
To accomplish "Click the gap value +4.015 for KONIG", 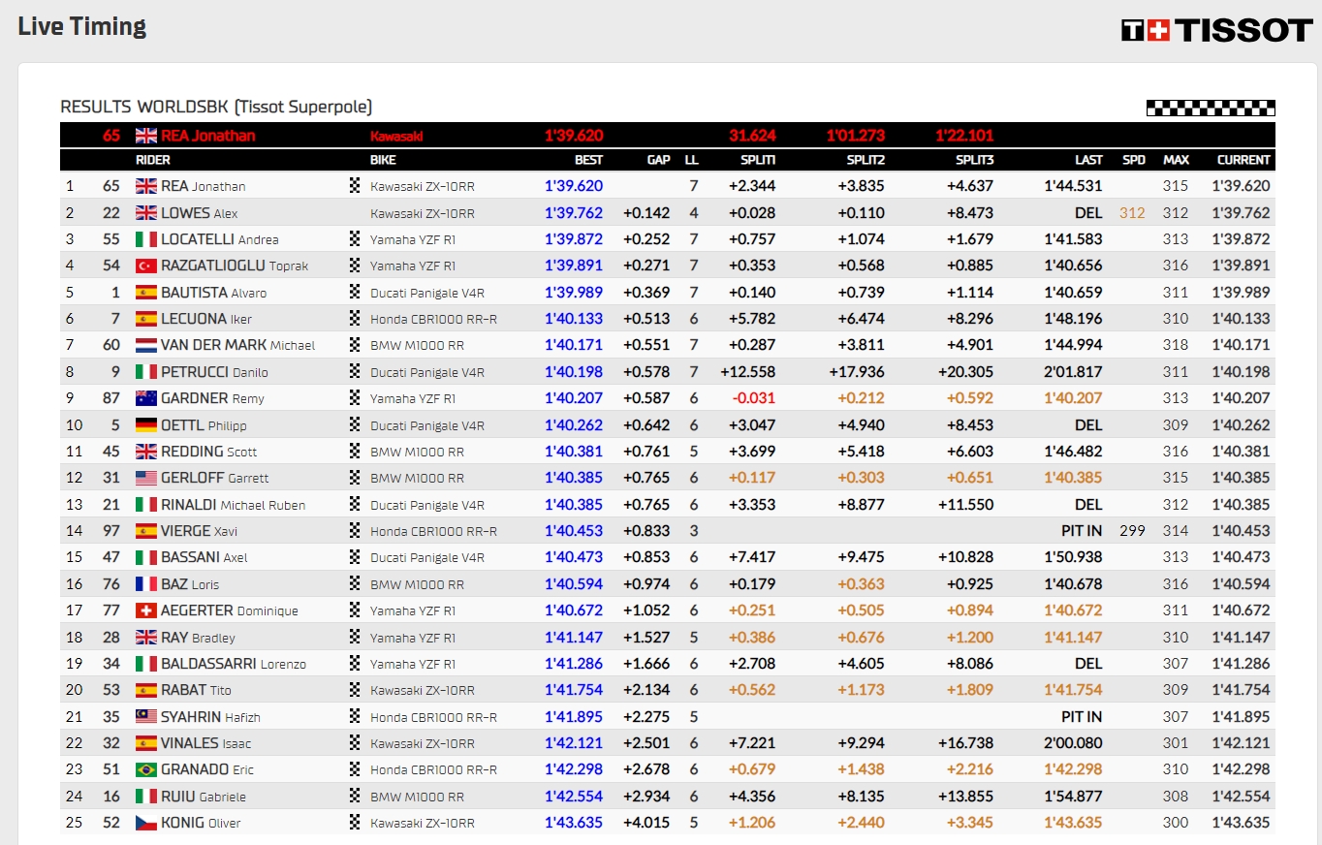I will click(x=647, y=823).
